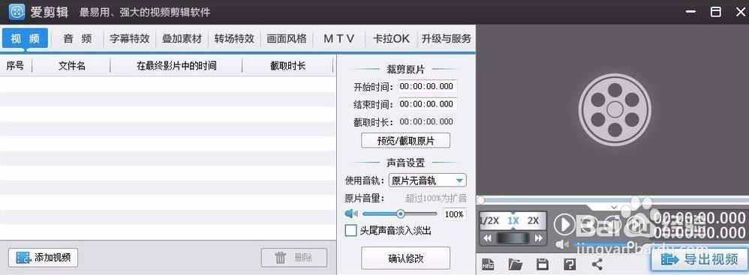Enable 头尾声音淡入淡出 checkbox
The image size is (749, 275).
(x=350, y=231)
